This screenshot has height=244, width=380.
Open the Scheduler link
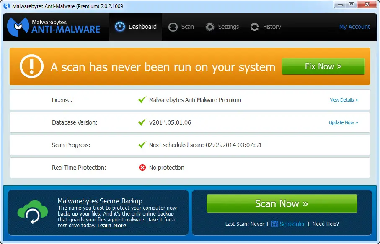[x=292, y=224]
